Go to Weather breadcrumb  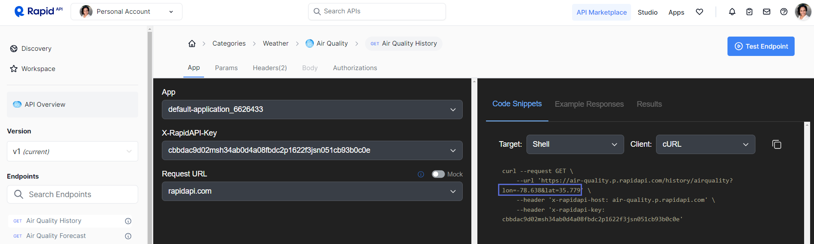coord(275,43)
